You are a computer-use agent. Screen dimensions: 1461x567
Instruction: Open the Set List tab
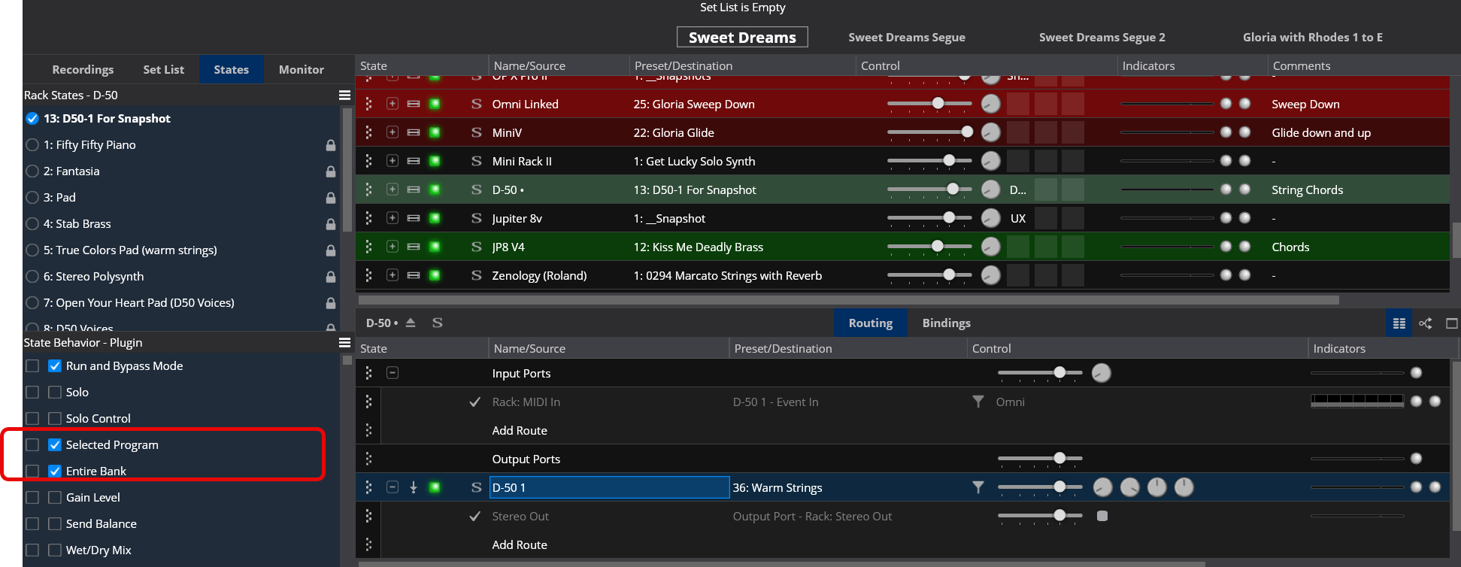click(x=164, y=69)
